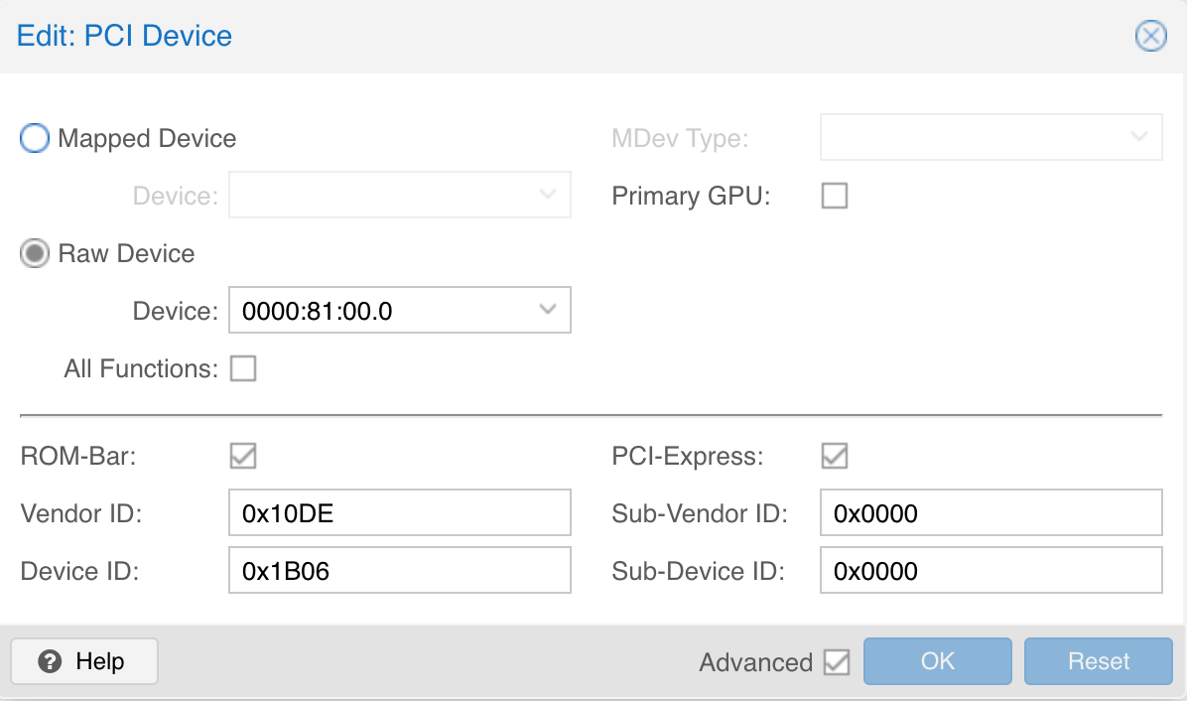Focus the Device ID input field
Screen dimensions: 1187x701
click(400, 570)
